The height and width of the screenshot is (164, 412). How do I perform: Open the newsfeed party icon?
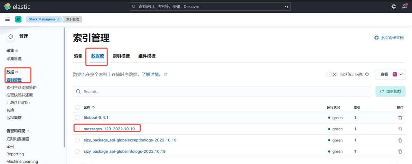click(405, 6)
